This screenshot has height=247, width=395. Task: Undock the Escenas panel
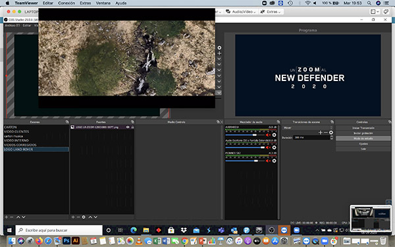(67, 122)
